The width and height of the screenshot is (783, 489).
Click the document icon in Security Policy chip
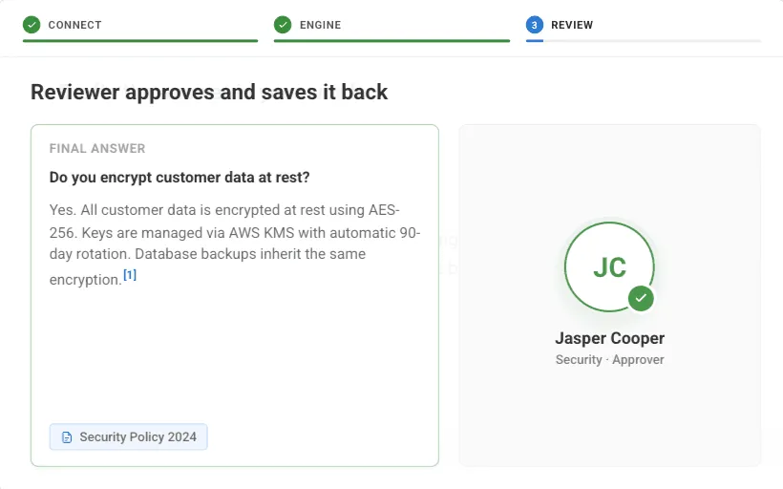pos(67,437)
